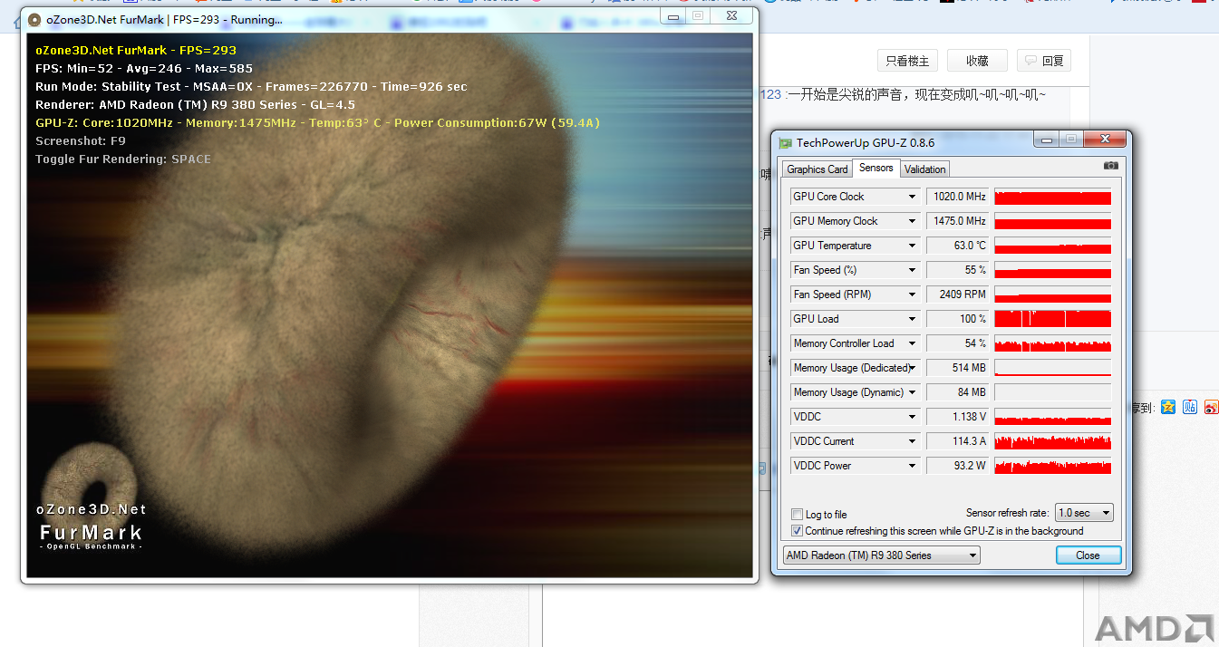1219x647 pixels.
Task: Click the 1475.0 MHz memory clock value
Action: pos(957,221)
